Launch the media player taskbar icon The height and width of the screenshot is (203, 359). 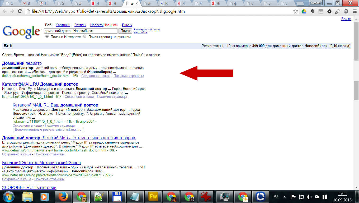coord(45,197)
